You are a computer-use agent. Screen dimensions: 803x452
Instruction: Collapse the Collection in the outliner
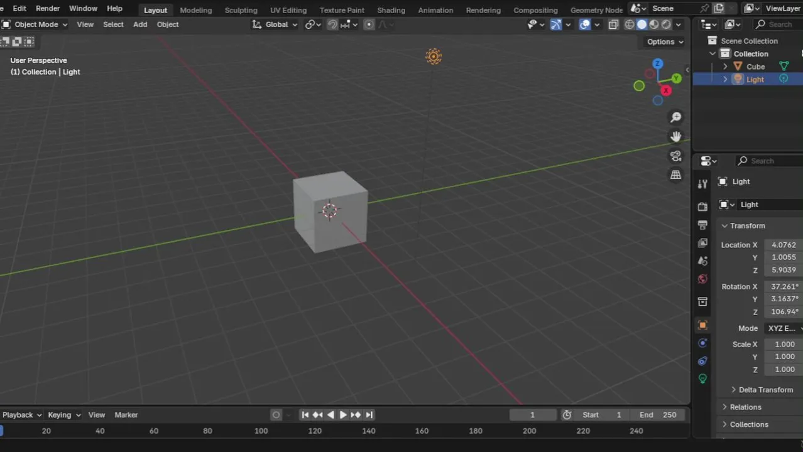713,54
